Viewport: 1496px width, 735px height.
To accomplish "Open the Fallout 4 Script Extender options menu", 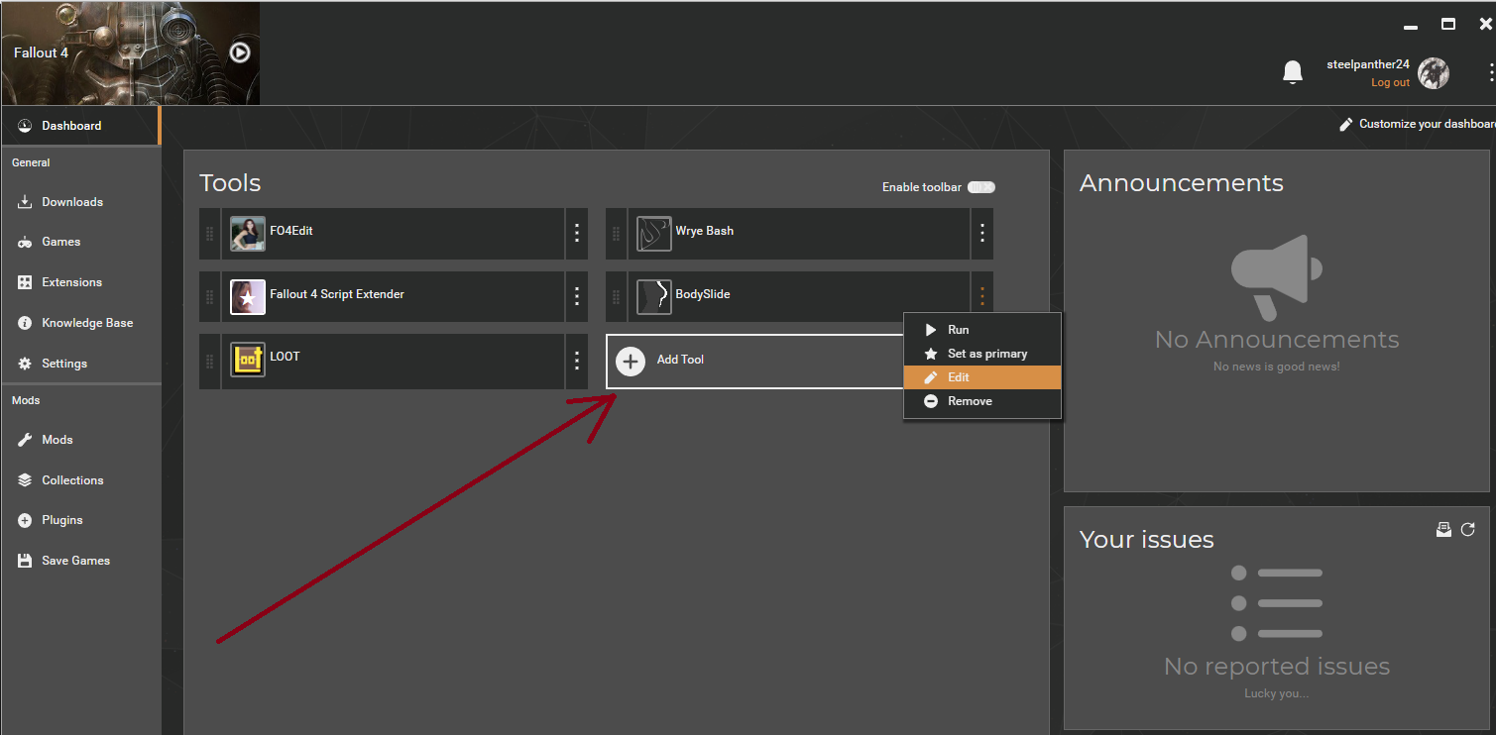I will (577, 296).
